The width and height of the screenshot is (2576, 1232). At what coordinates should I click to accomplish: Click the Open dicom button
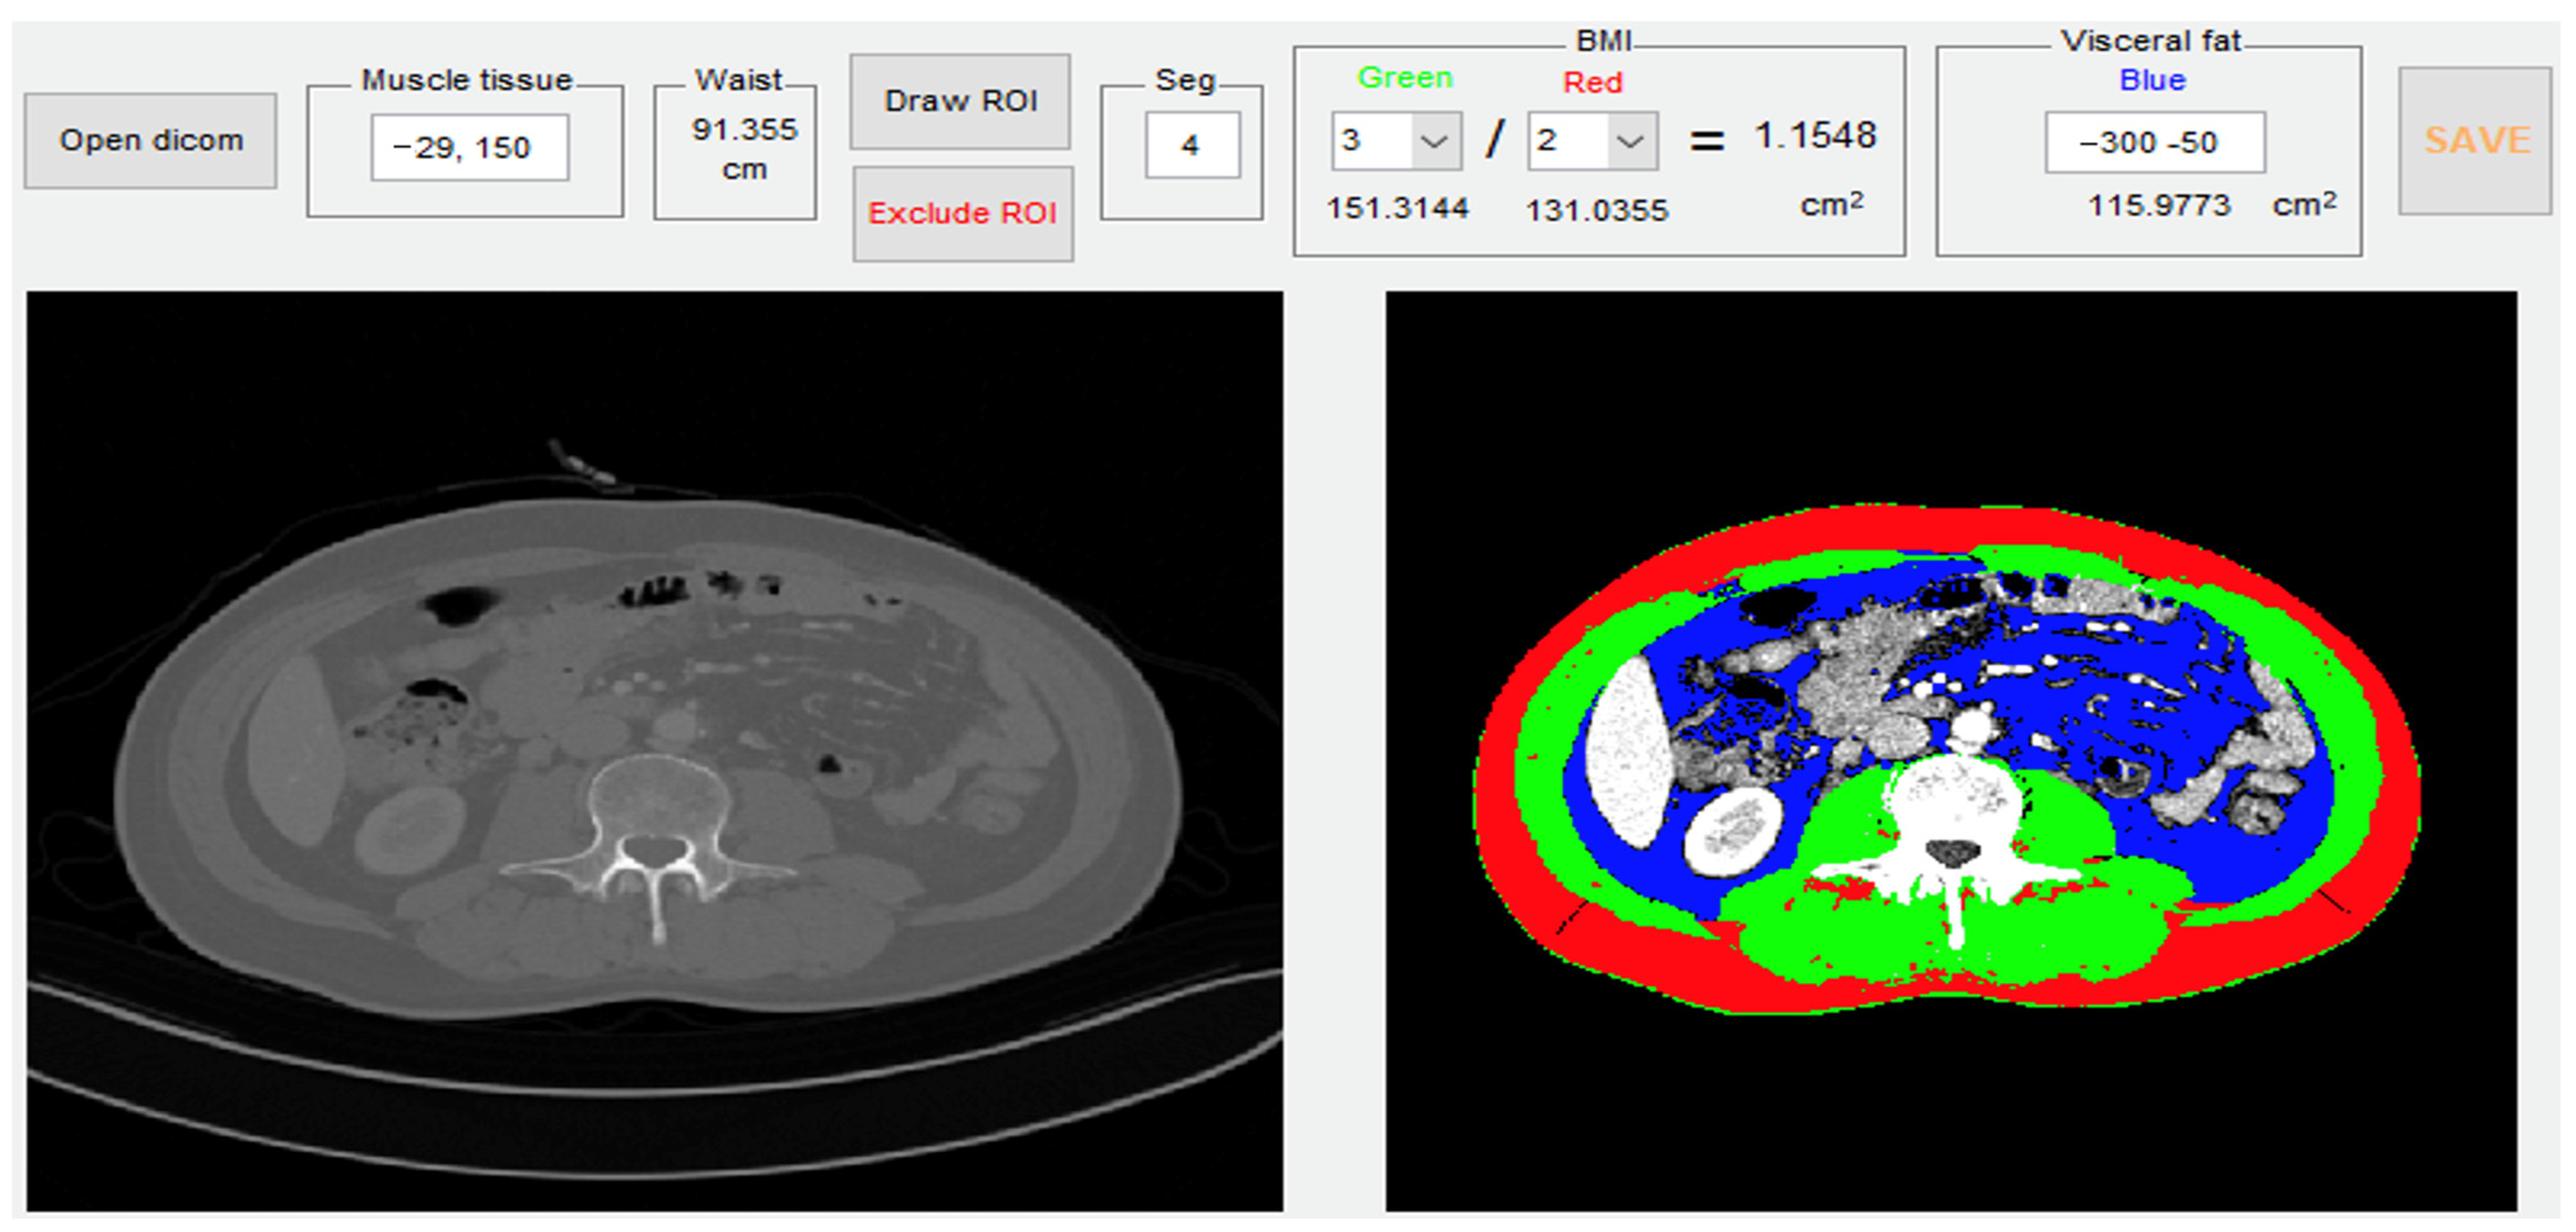pyautogui.click(x=150, y=140)
